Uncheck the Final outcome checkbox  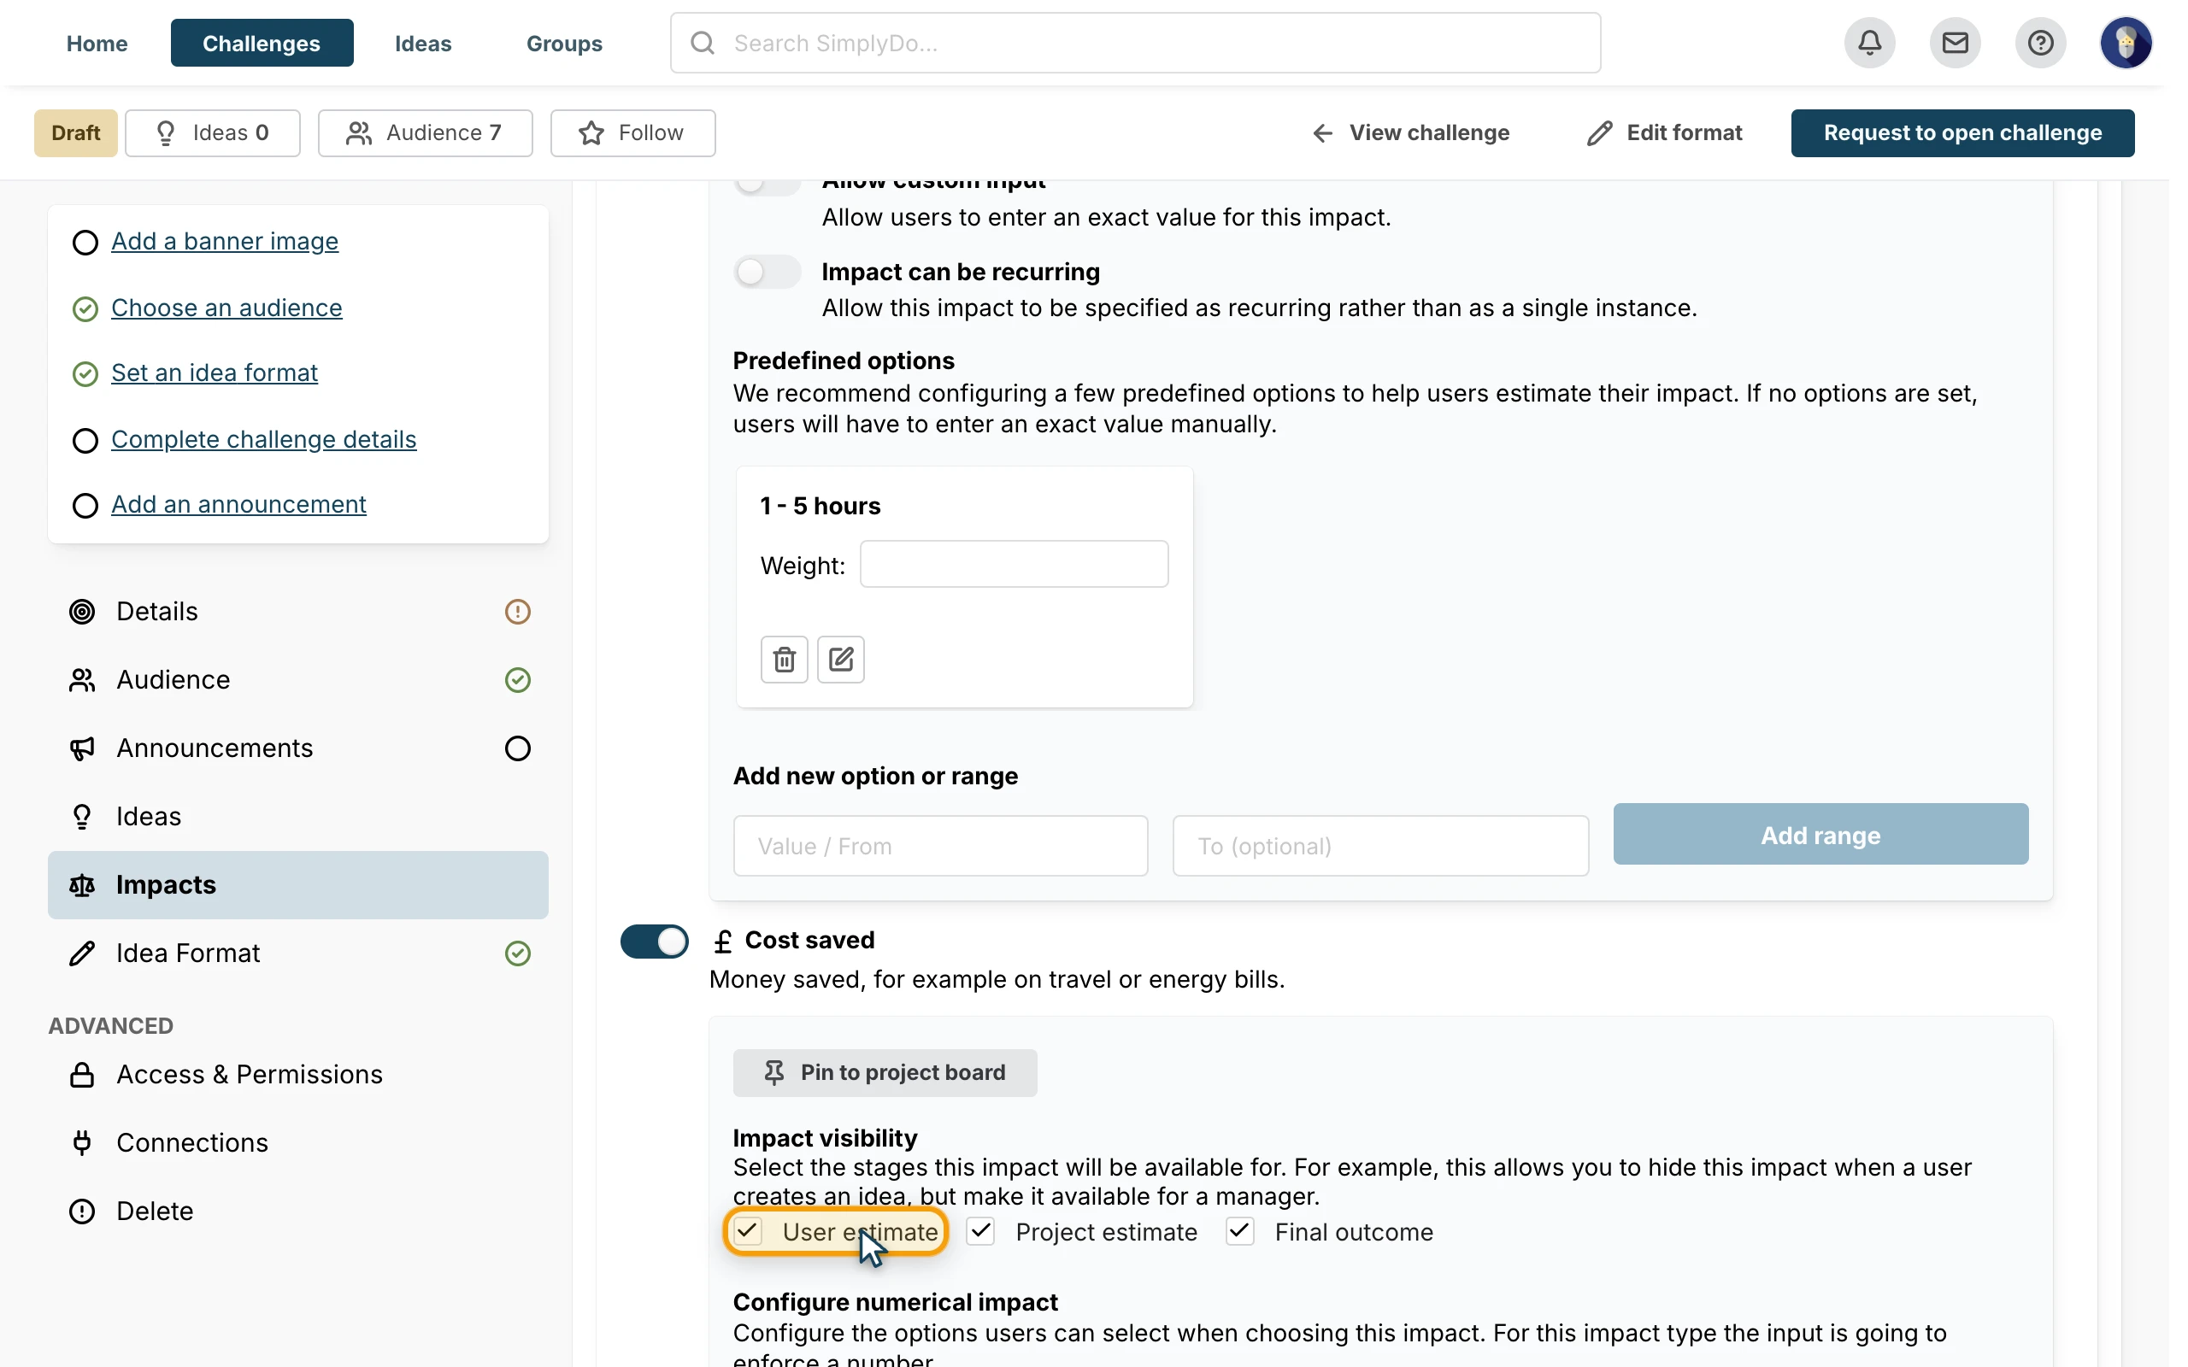[1239, 1231]
